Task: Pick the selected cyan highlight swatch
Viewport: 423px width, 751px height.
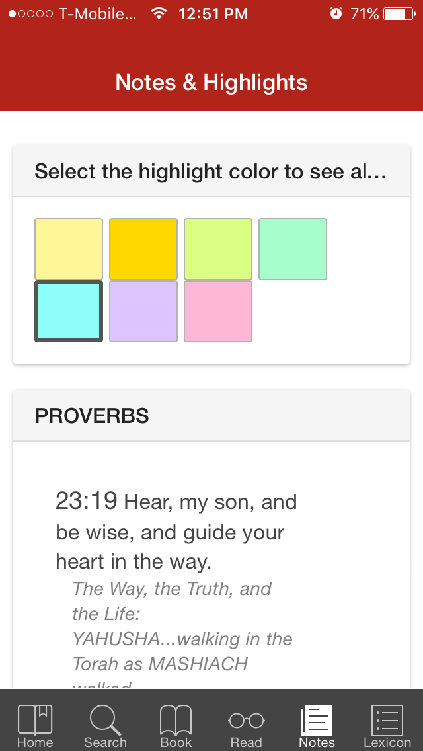Action: (x=69, y=311)
